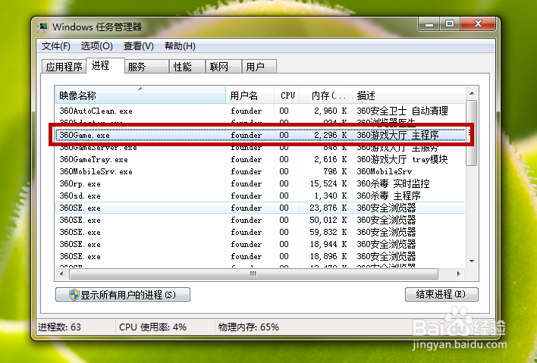Select 360SE.exe using 59,832 K
Viewport: 537px width, 363px height.
point(260,233)
